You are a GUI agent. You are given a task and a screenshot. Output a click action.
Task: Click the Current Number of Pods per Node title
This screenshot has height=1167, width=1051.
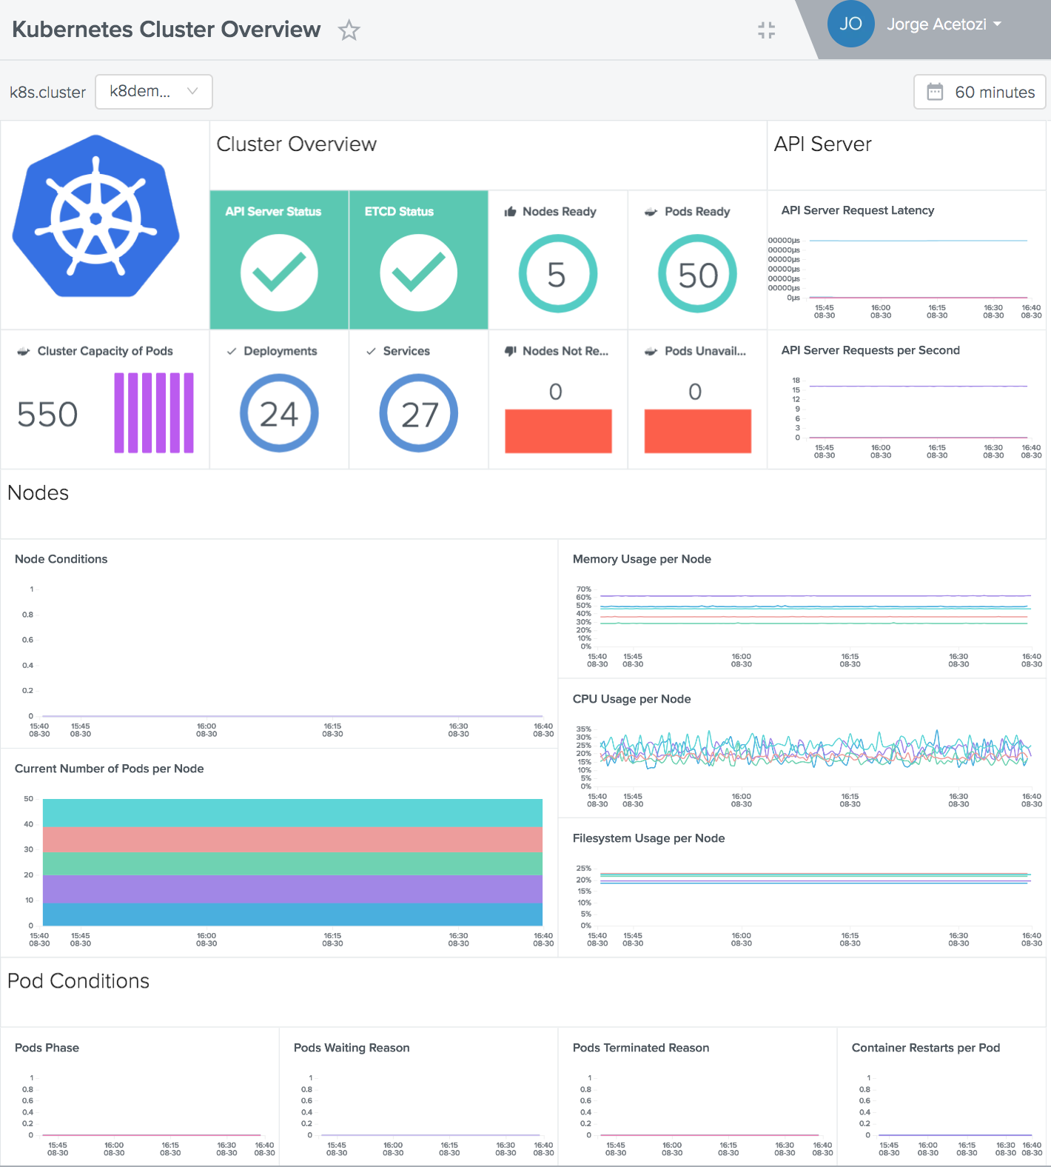click(x=109, y=769)
